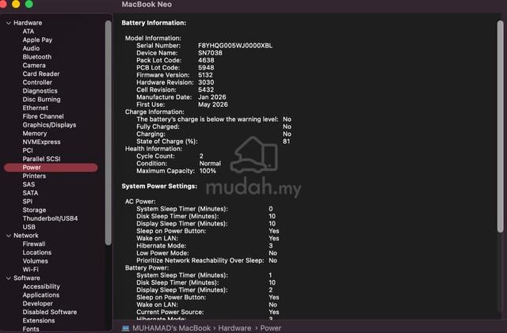Click the laptop icon in path bar
Image resolution: width=507 pixels, height=333 pixels.
125,328
